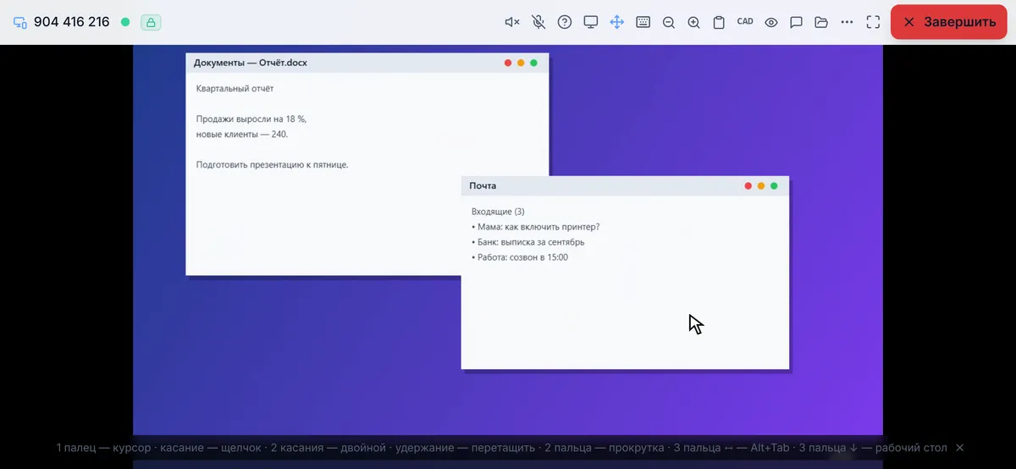Maximize the Отчёт.docx window via its green dot
1016x469 pixels.
533,63
